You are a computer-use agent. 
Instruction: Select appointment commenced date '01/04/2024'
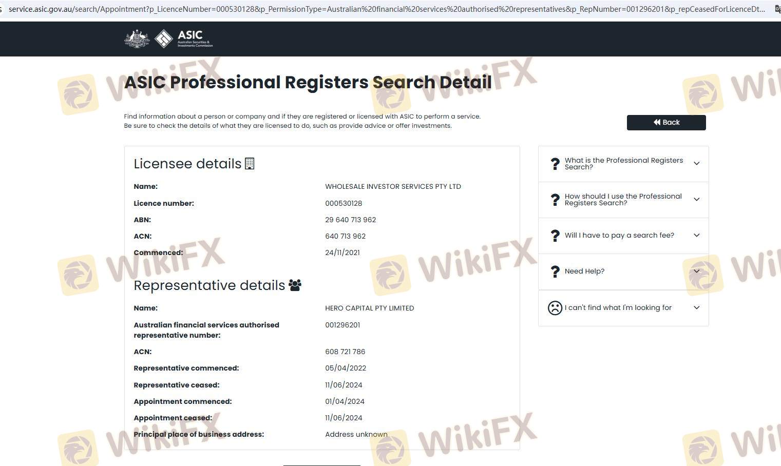[x=345, y=402]
